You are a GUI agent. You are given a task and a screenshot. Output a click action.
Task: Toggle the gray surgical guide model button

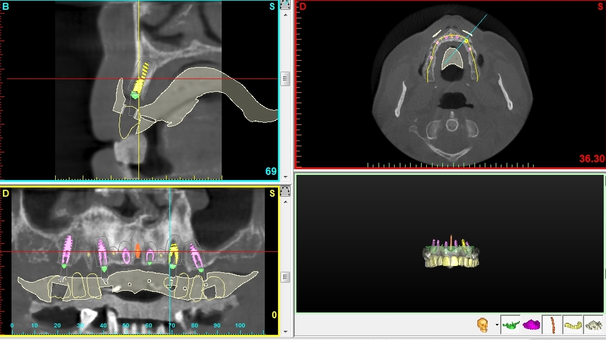(x=593, y=325)
